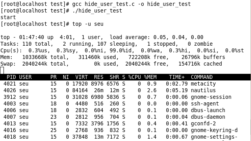Screen dimensions: 251x141
Task: Click the gcc compile command line
Action: [x=96, y=4]
